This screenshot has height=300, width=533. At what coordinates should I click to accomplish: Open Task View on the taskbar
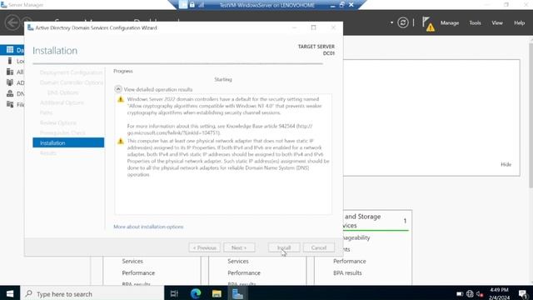click(174, 293)
